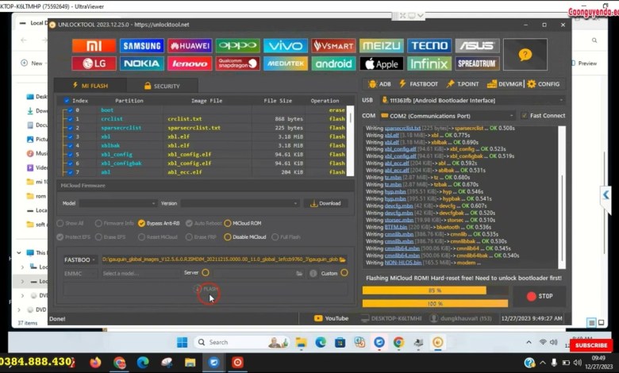Screen dimensions: 619x373
Task: Select the Qualcomm Snapdragon icon
Action: coord(237,63)
